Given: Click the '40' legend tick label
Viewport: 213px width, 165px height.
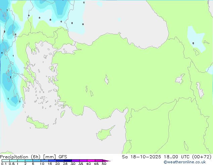Looking at the screenshot, I should point(88,164).
